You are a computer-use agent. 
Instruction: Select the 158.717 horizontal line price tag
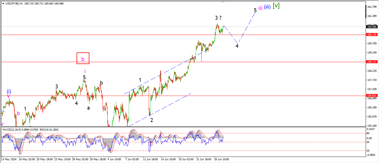[372, 62]
